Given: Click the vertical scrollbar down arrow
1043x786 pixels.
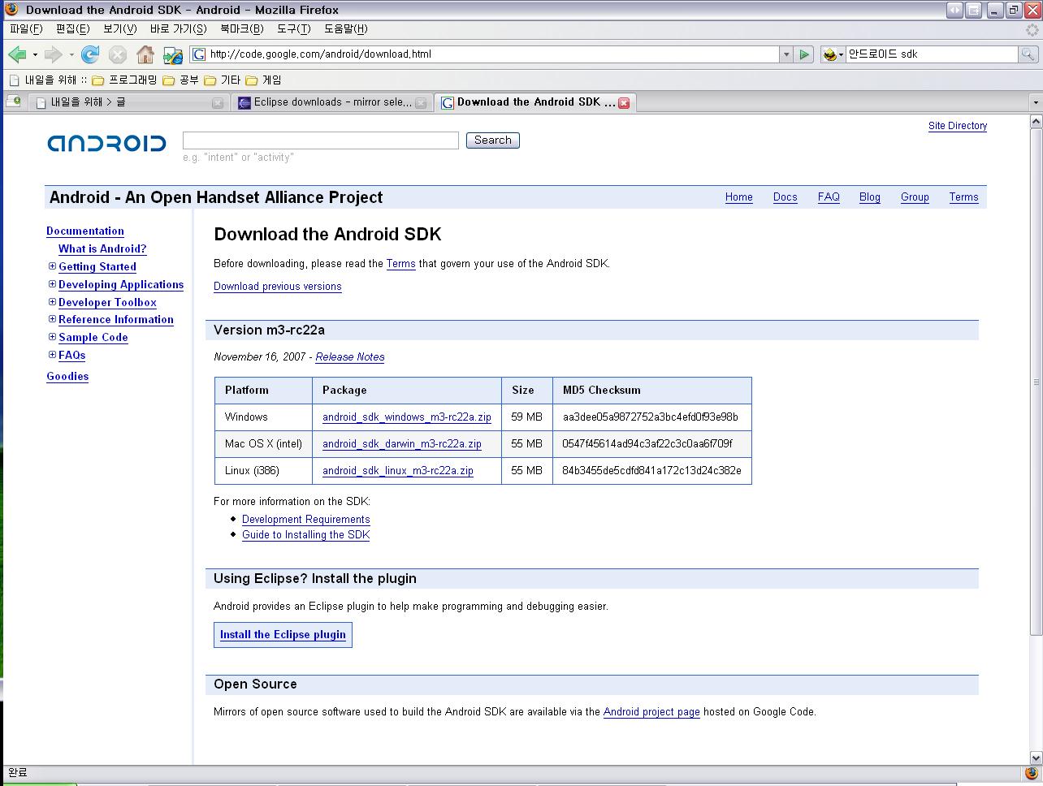Looking at the screenshot, I should [1035, 758].
